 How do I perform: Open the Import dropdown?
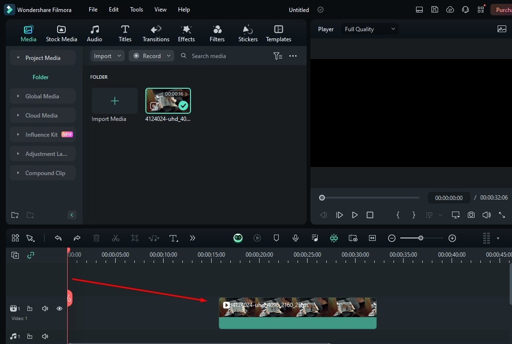click(107, 56)
